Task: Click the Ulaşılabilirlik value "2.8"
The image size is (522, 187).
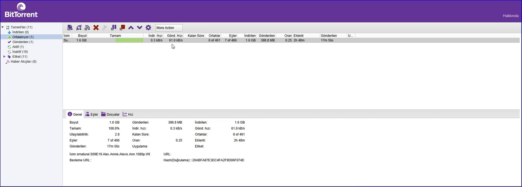Action: (x=117, y=134)
